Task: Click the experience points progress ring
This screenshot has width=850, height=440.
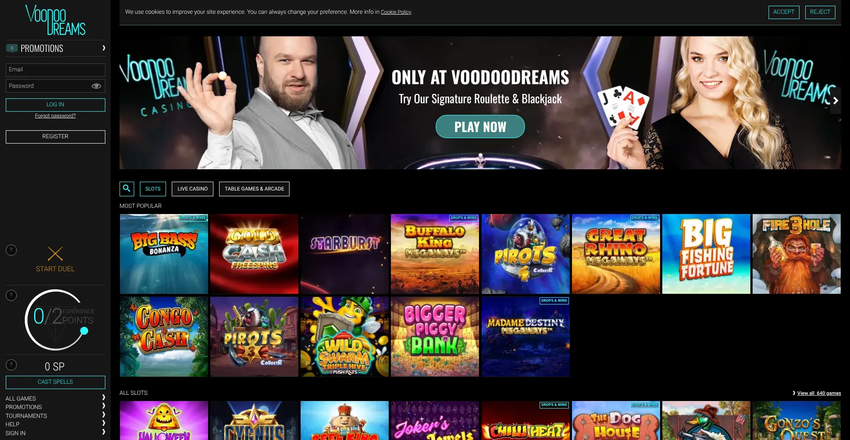Action: click(55, 320)
